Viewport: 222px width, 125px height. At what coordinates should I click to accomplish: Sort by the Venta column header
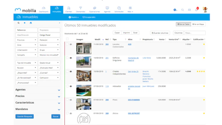tap(162, 39)
